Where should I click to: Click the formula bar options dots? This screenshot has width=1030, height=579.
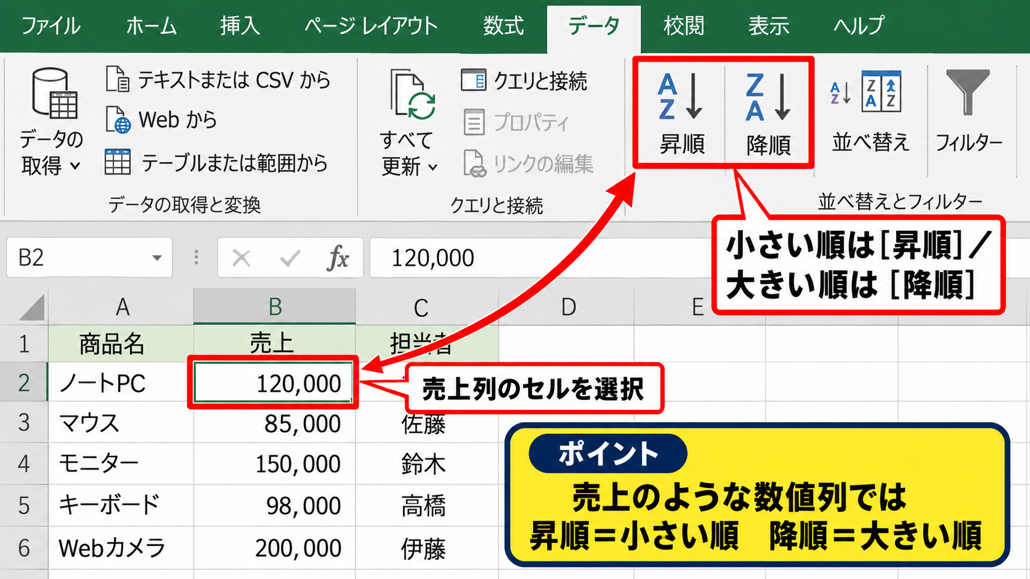(x=197, y=258)
